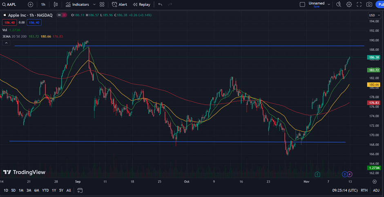Viewport: 384px width, 197px height.
Task: Select the 1h interval button
Action: pyautogui.click(x=43, y=4)
